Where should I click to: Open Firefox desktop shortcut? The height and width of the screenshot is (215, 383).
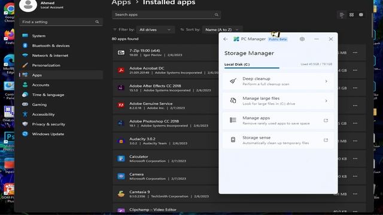tap(9, 37)
